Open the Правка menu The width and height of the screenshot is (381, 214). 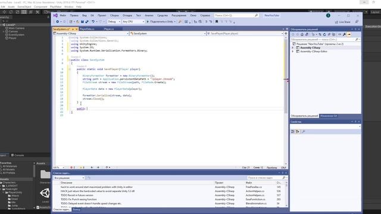pos(74,15)
